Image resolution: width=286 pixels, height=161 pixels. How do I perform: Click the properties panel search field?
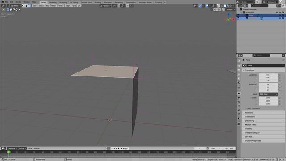point(261,55)
